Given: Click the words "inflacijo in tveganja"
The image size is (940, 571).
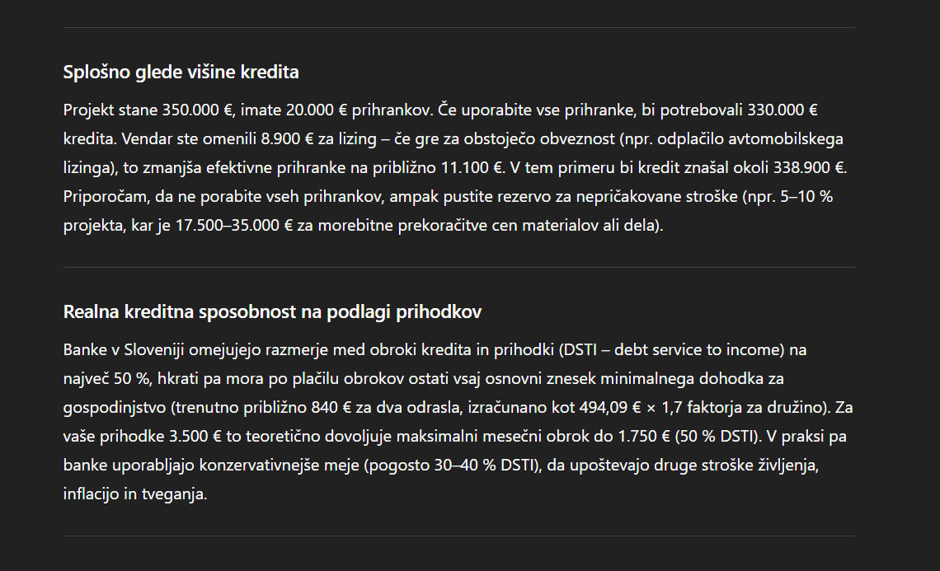Looking at the screenshot, I should pyautogui.click(x=134, y=494).
